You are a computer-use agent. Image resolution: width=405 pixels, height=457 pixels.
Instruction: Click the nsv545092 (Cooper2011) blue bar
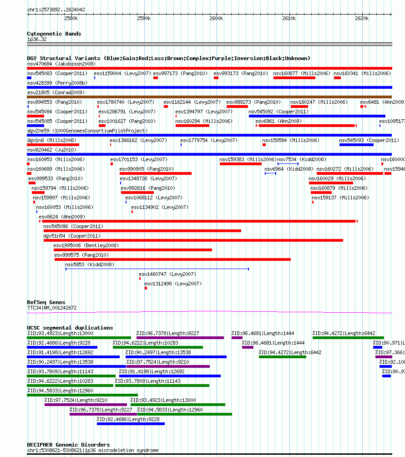(317, 116)
